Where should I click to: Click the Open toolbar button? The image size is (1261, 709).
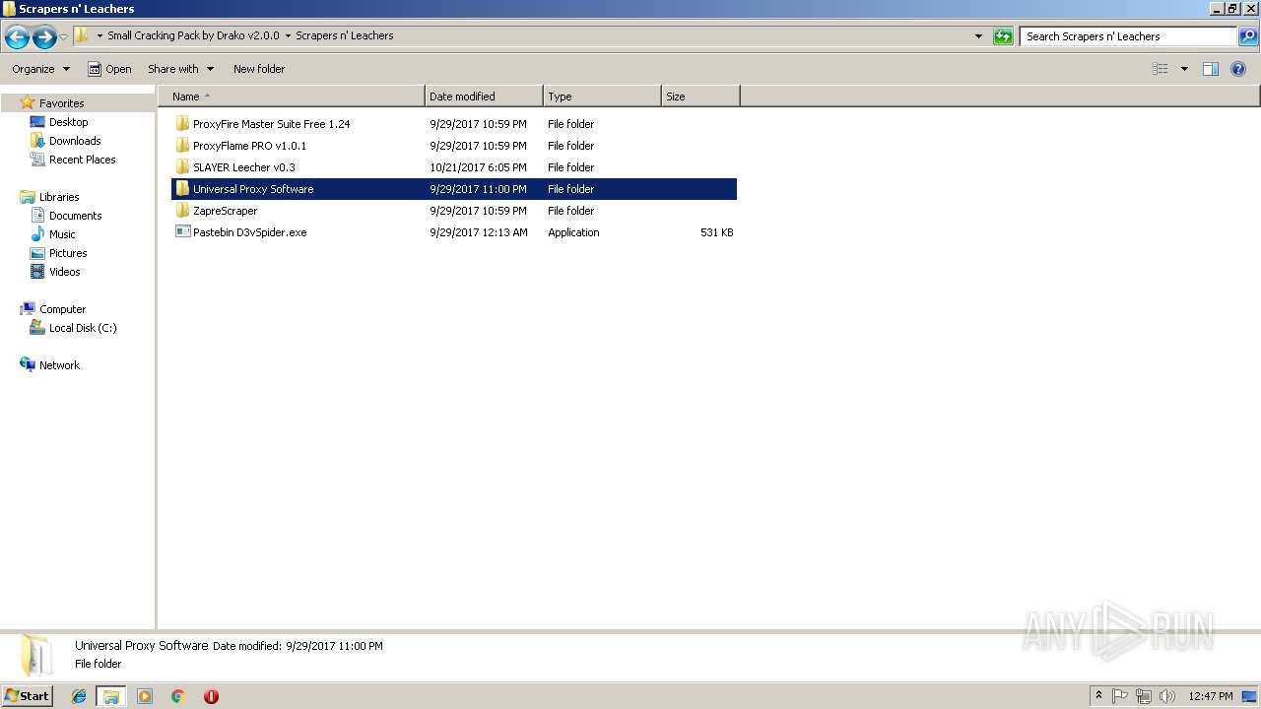point(109,69)
